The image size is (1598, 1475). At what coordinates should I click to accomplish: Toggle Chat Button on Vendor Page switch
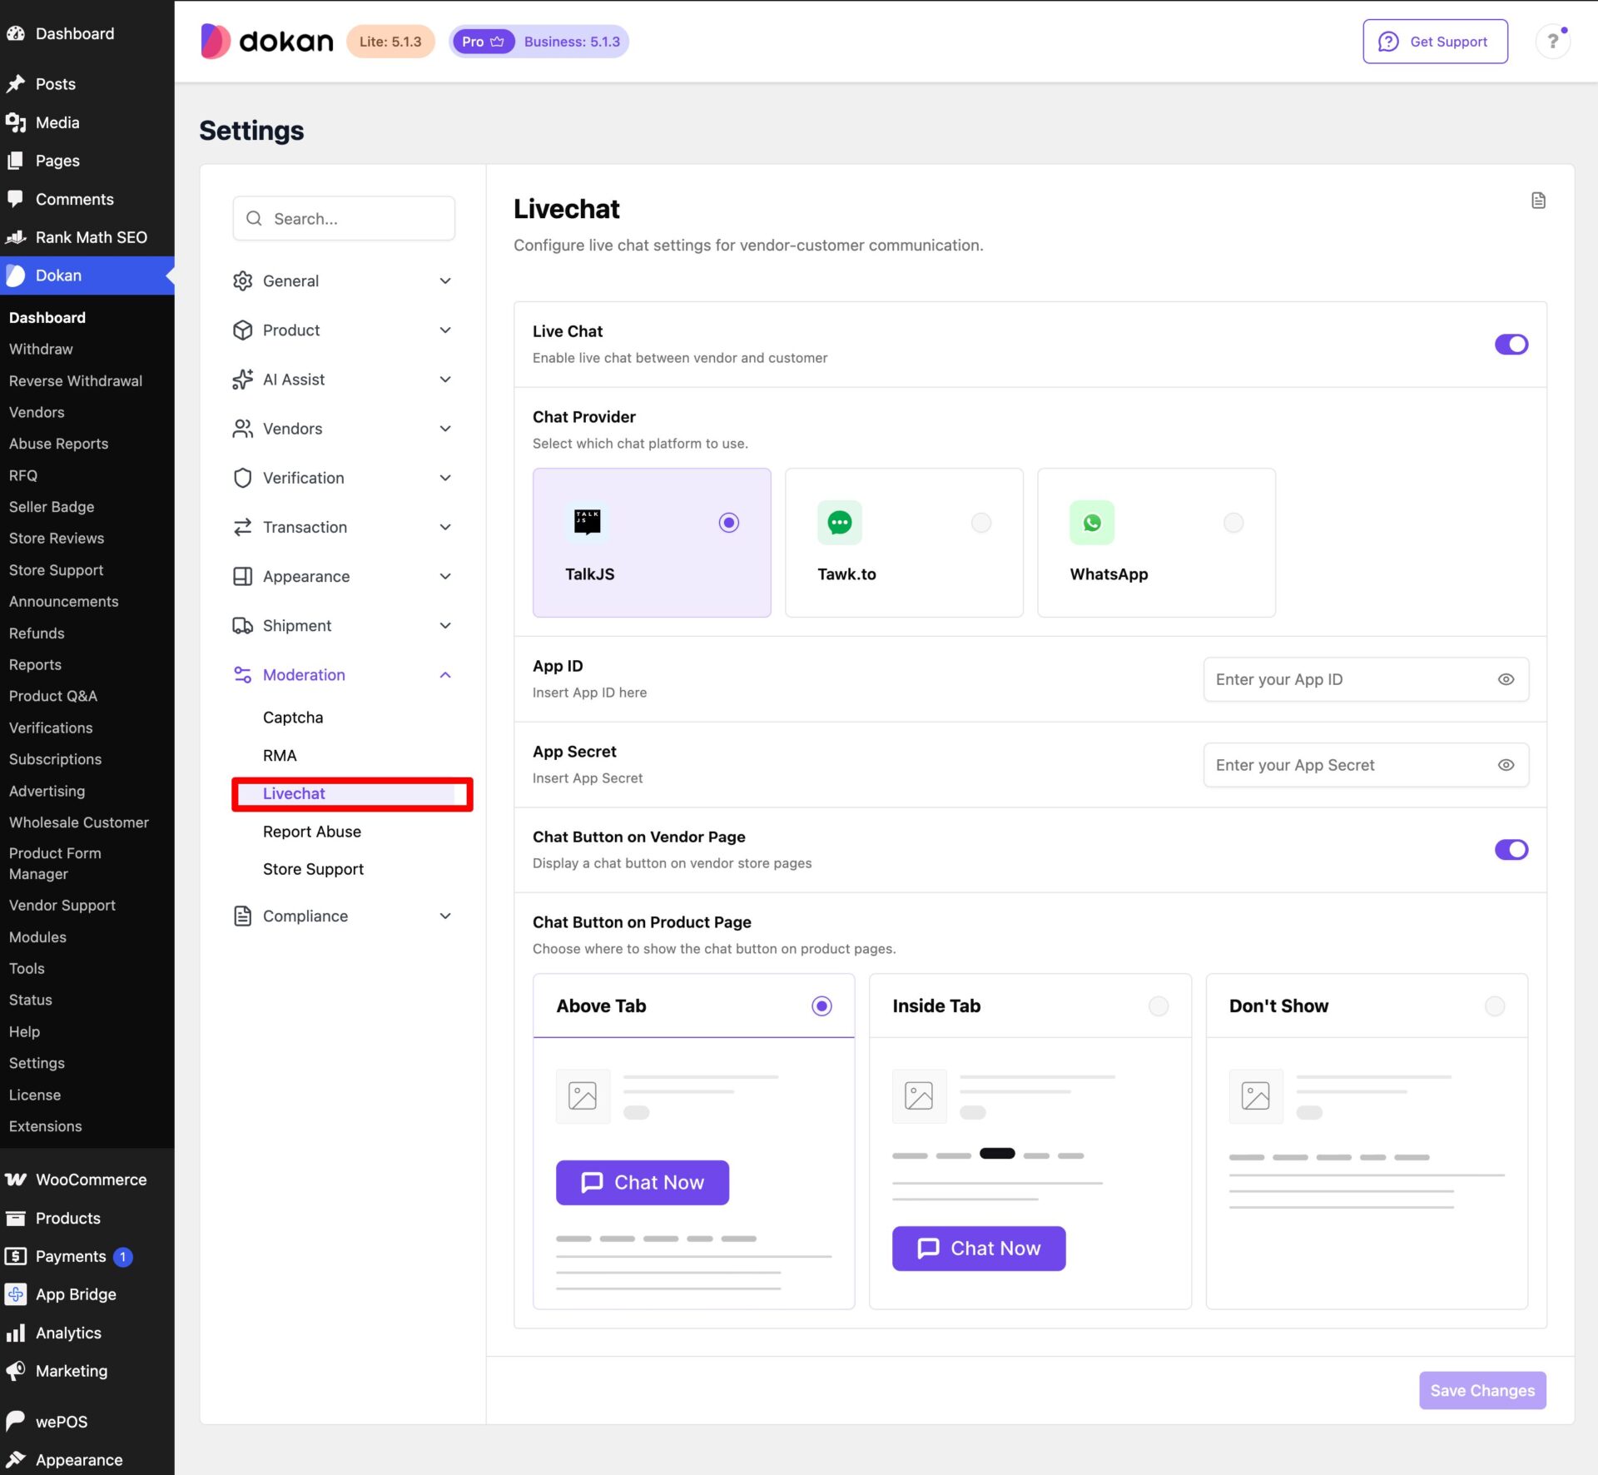(1511, 850)
